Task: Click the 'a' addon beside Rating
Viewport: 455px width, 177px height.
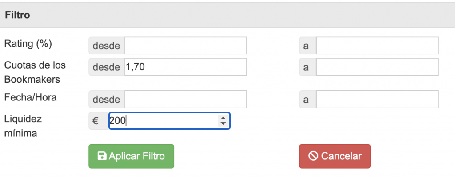Action: (306, 46)
